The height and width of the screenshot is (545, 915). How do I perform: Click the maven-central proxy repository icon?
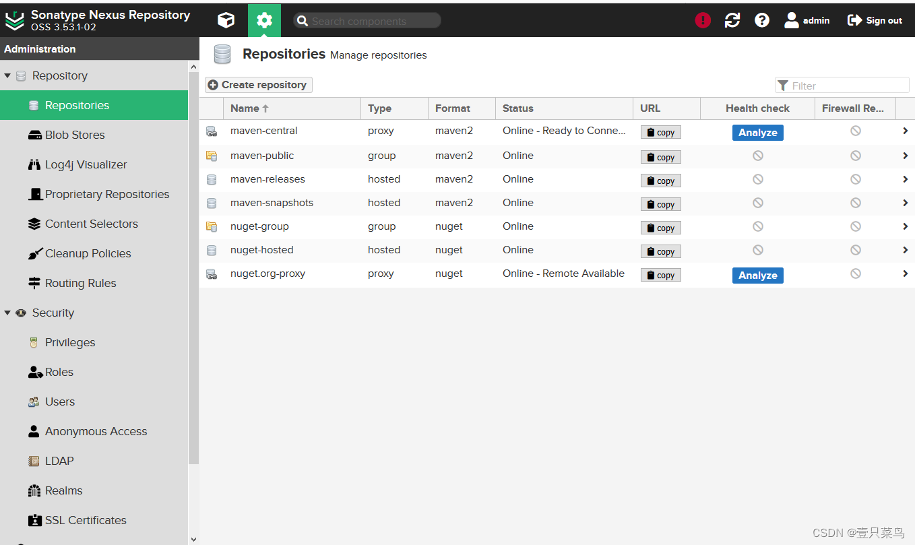click(x=212, y=131)
